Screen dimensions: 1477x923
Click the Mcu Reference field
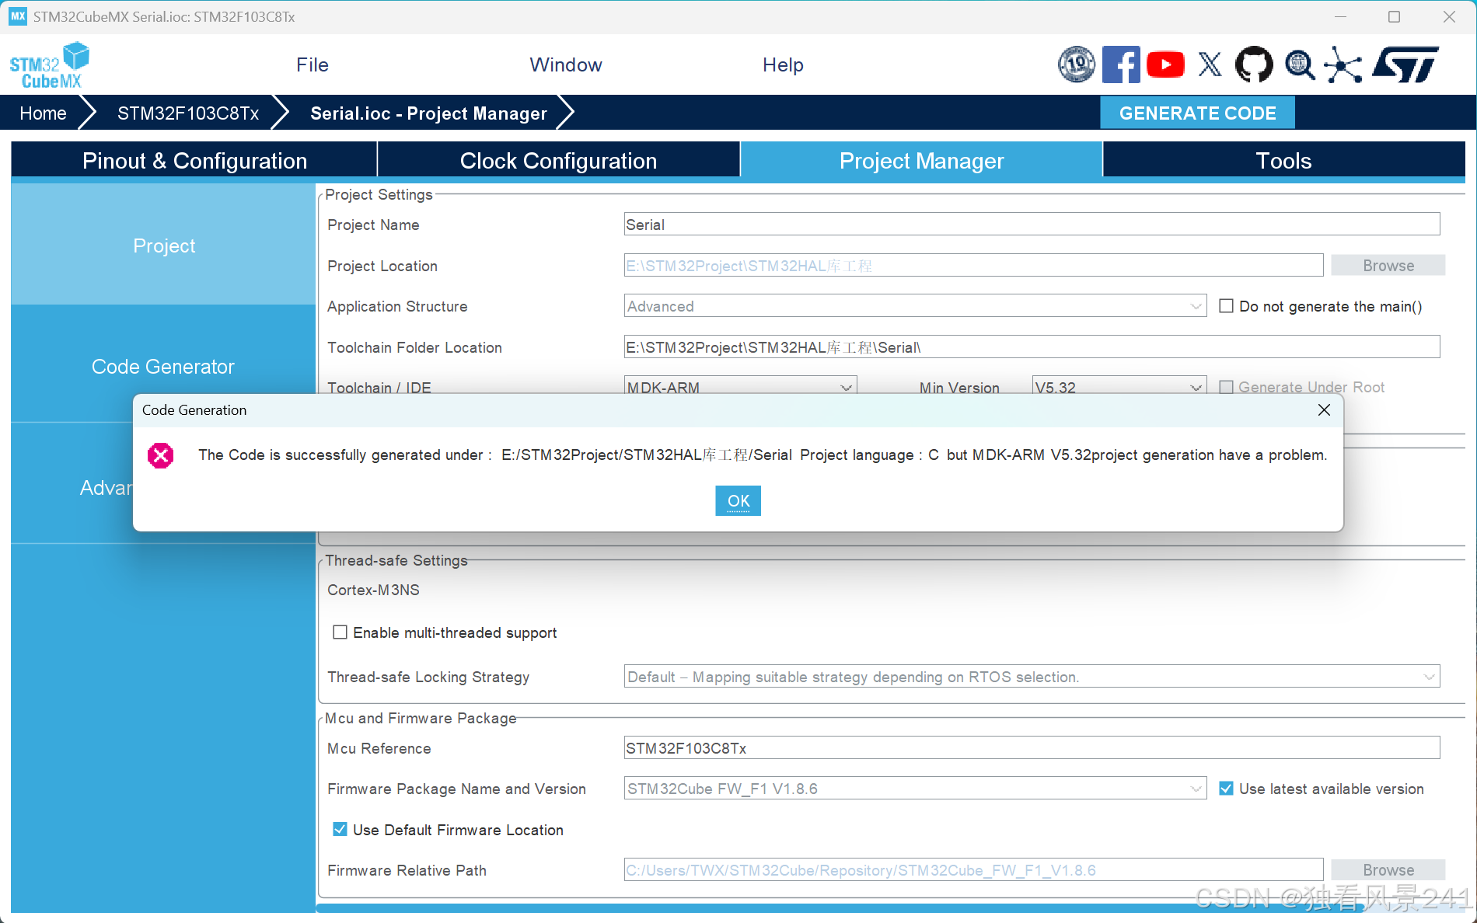[x=1032, y=748]
